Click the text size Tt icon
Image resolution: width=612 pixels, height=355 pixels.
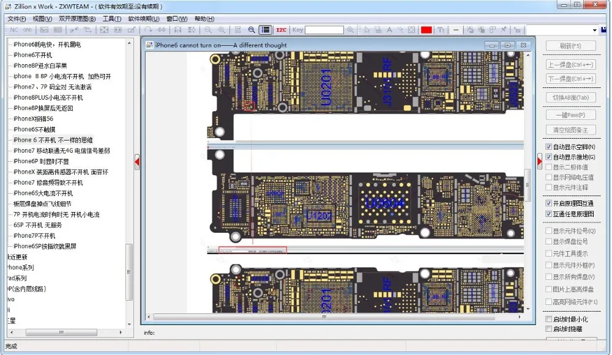(x=441, y=30)
